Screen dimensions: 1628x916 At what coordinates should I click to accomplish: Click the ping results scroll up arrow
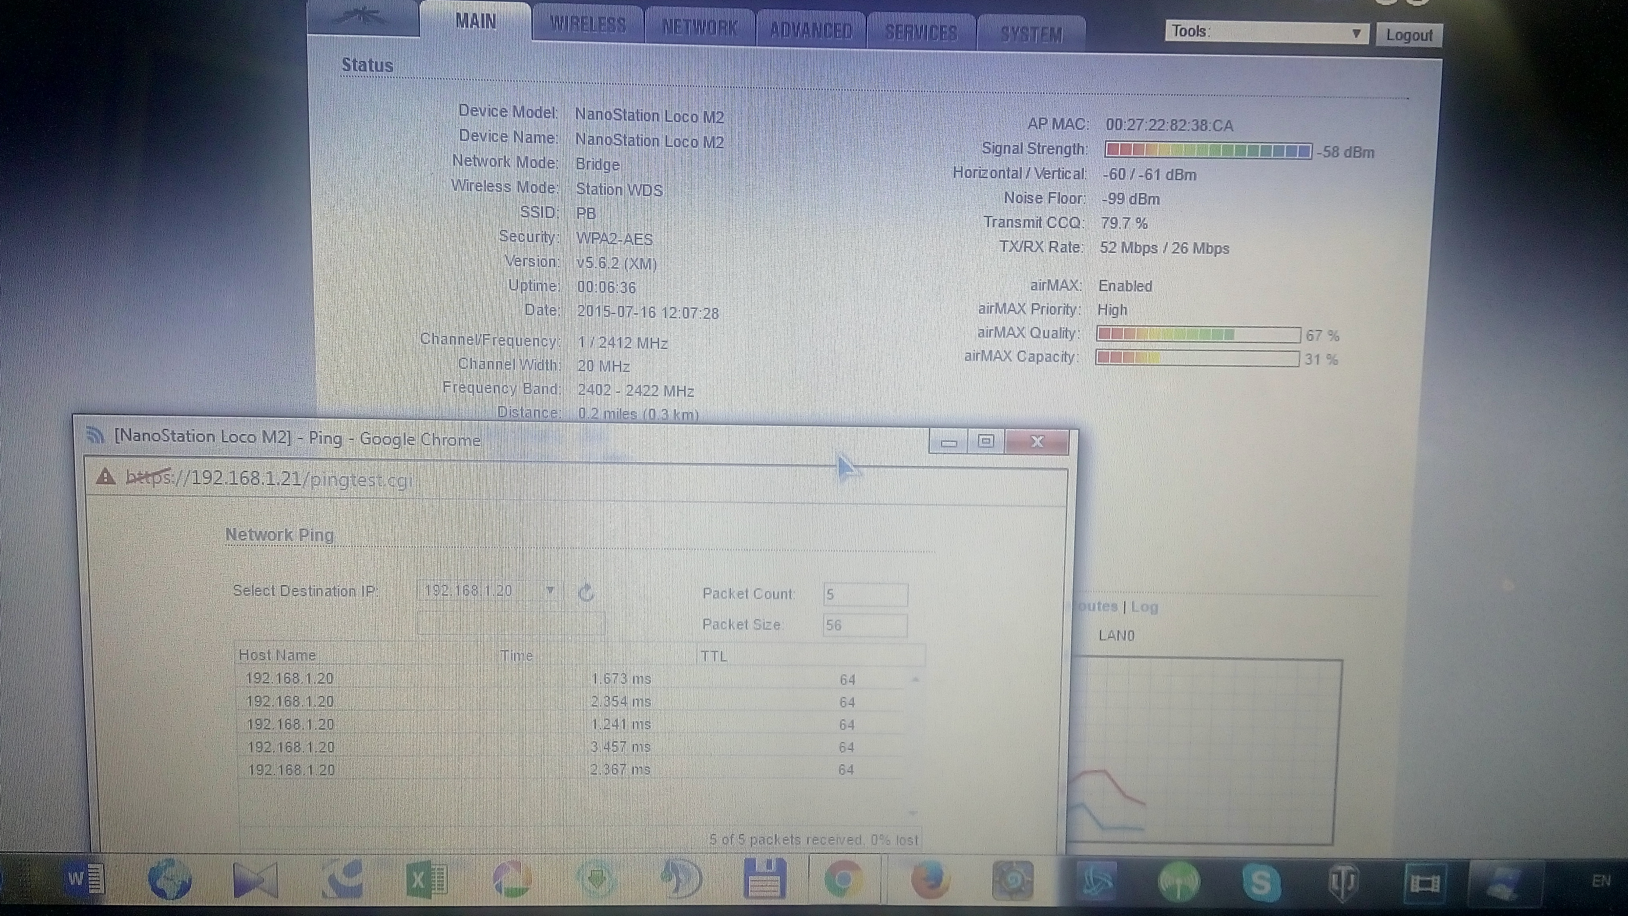coord(915,680)
